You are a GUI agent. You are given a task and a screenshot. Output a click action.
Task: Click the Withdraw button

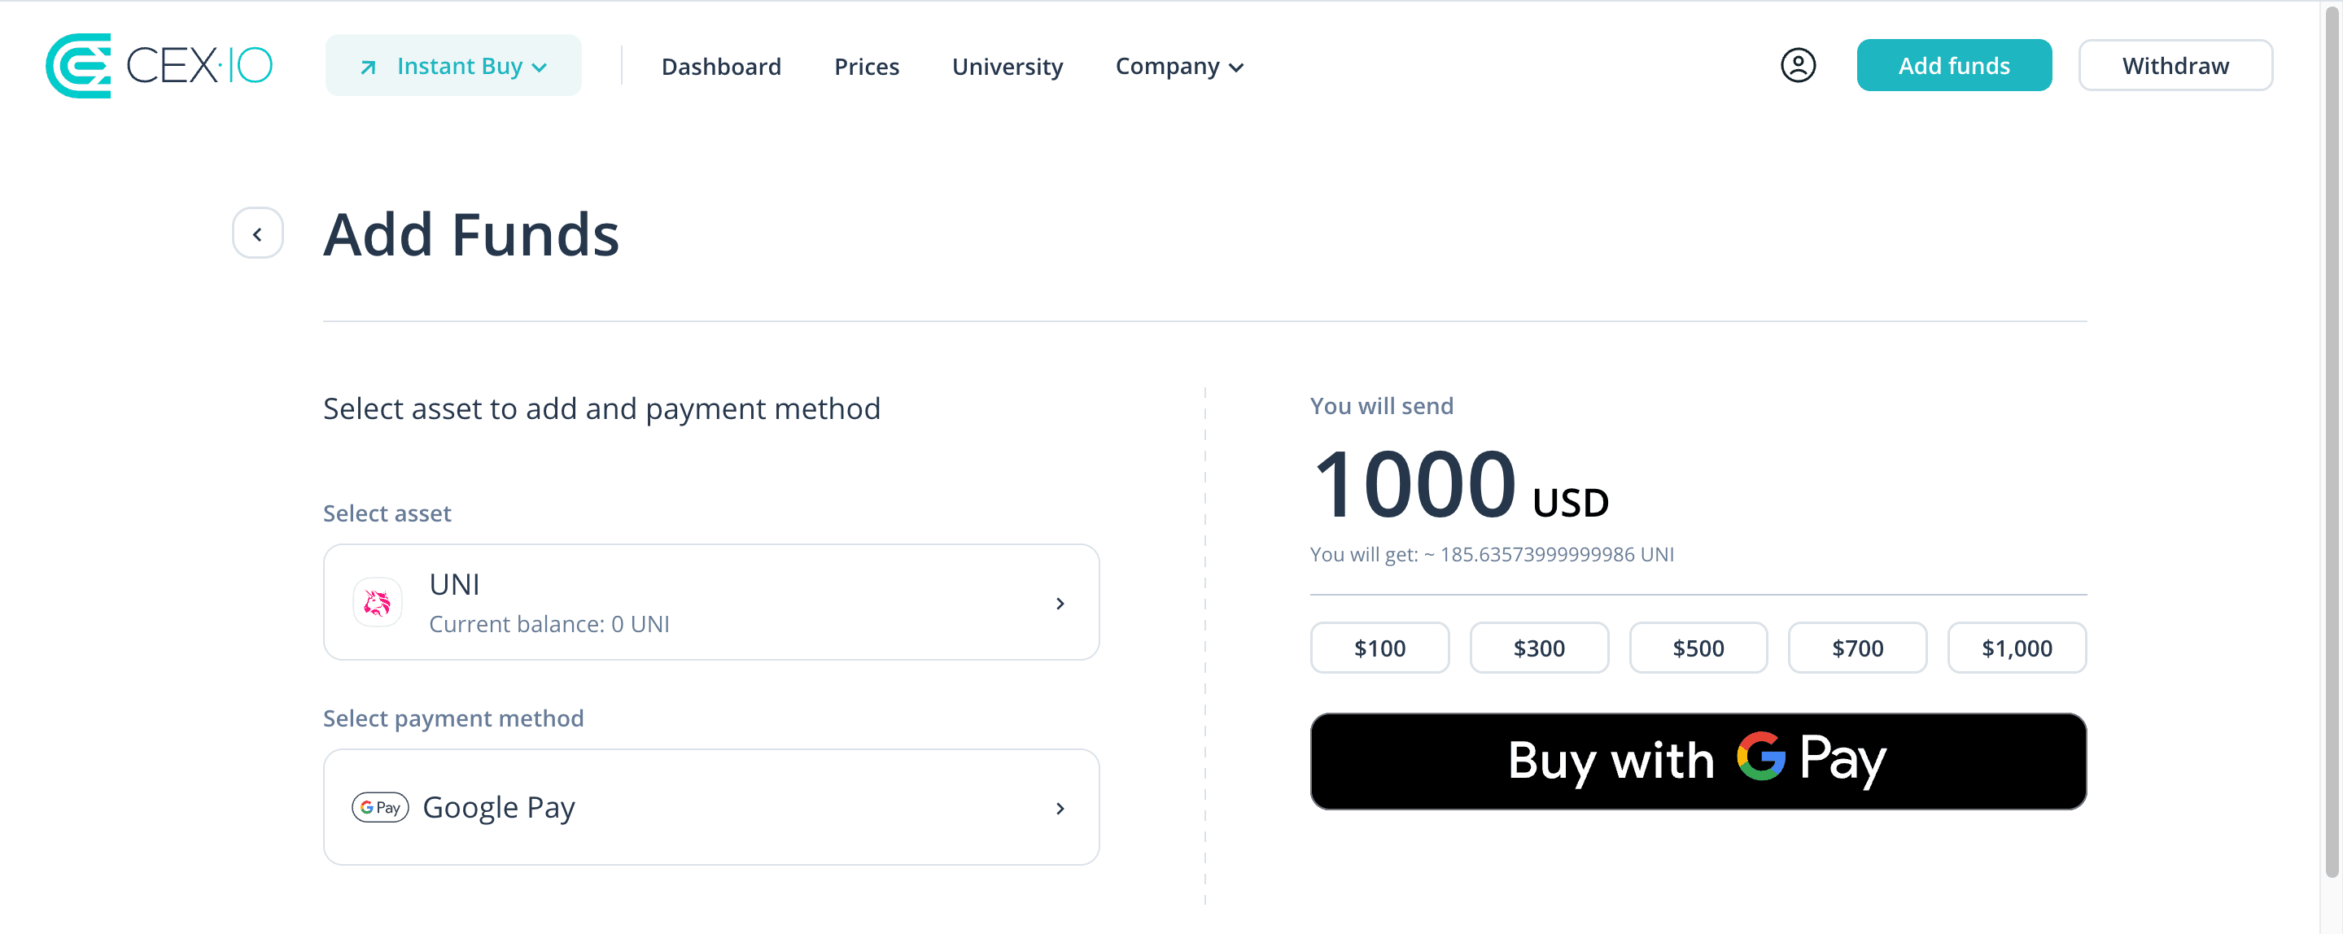(x=2175, y=65)
